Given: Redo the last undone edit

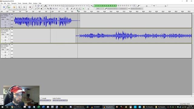Looking at the screenshot, I should click(x=63, y=9).
